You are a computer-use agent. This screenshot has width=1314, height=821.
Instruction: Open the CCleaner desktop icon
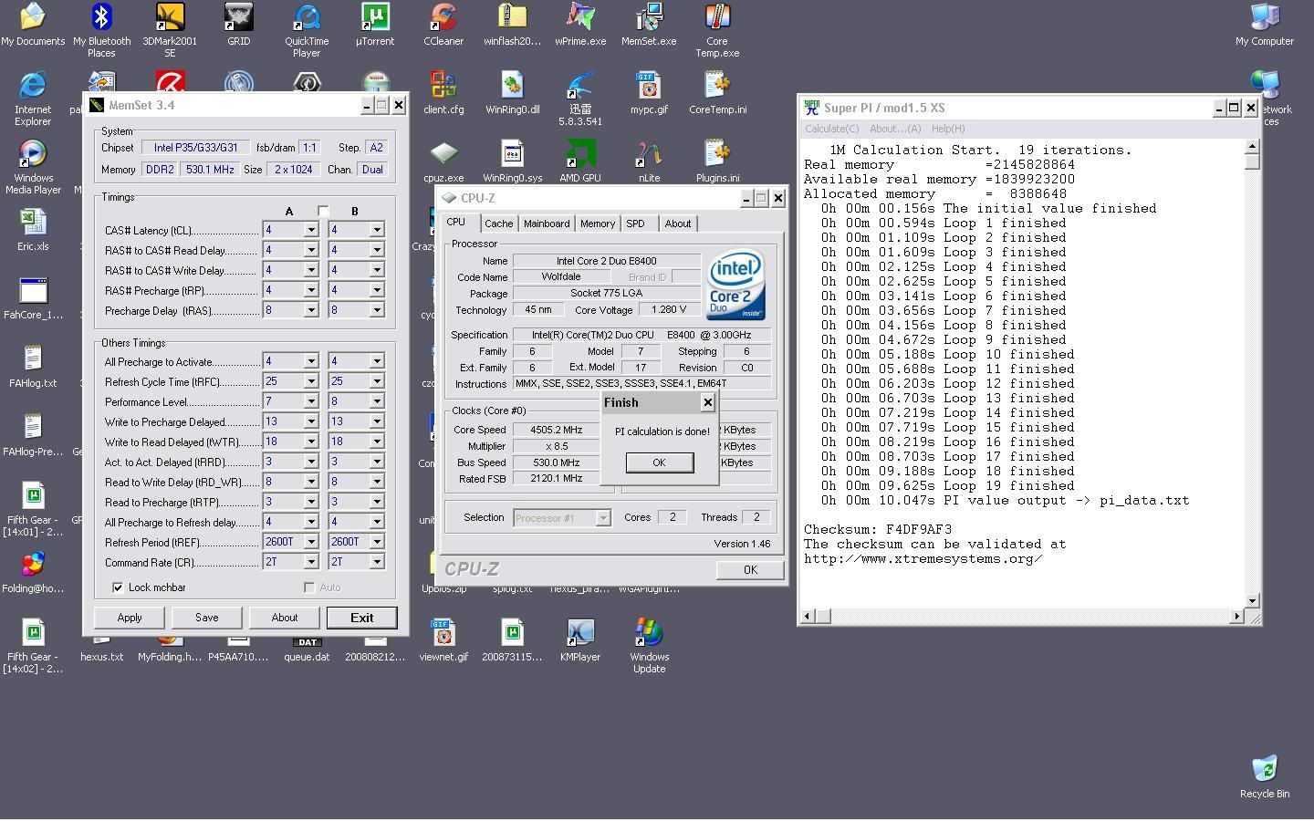point(443,18)
